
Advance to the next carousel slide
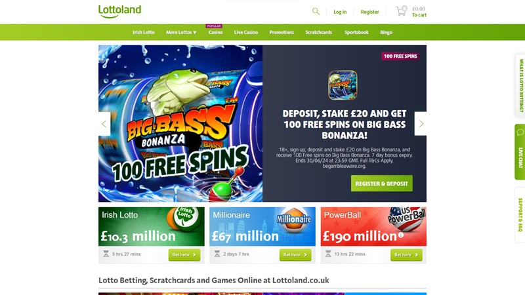point(421,124)
